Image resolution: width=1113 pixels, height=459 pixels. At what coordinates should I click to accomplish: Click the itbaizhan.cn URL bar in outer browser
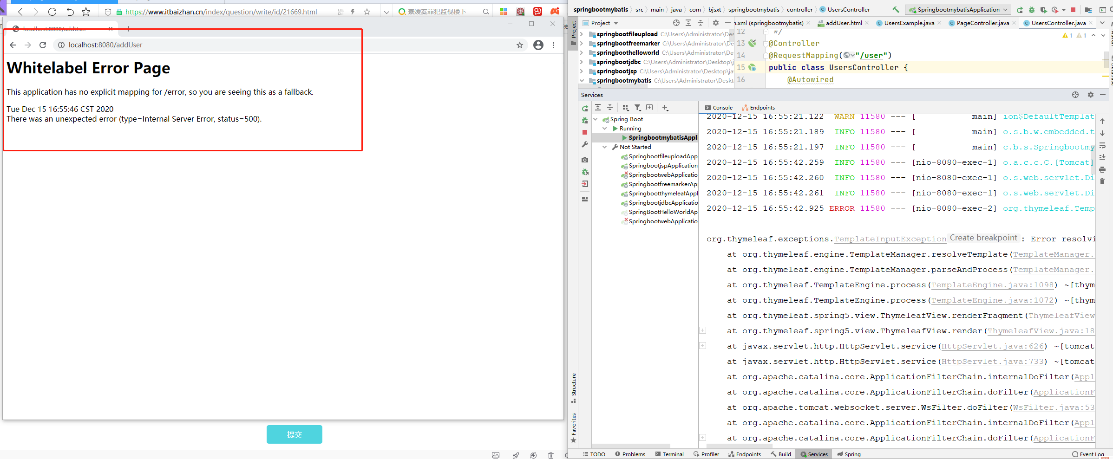(221, 12)
